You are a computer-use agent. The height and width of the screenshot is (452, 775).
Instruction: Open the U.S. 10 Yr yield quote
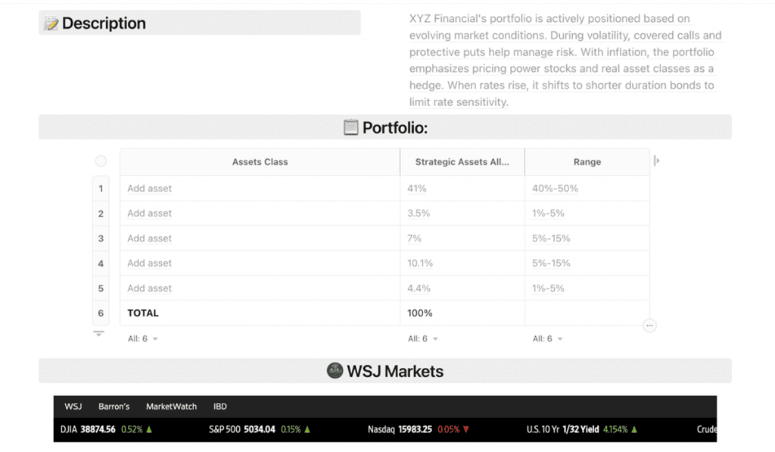562,429
